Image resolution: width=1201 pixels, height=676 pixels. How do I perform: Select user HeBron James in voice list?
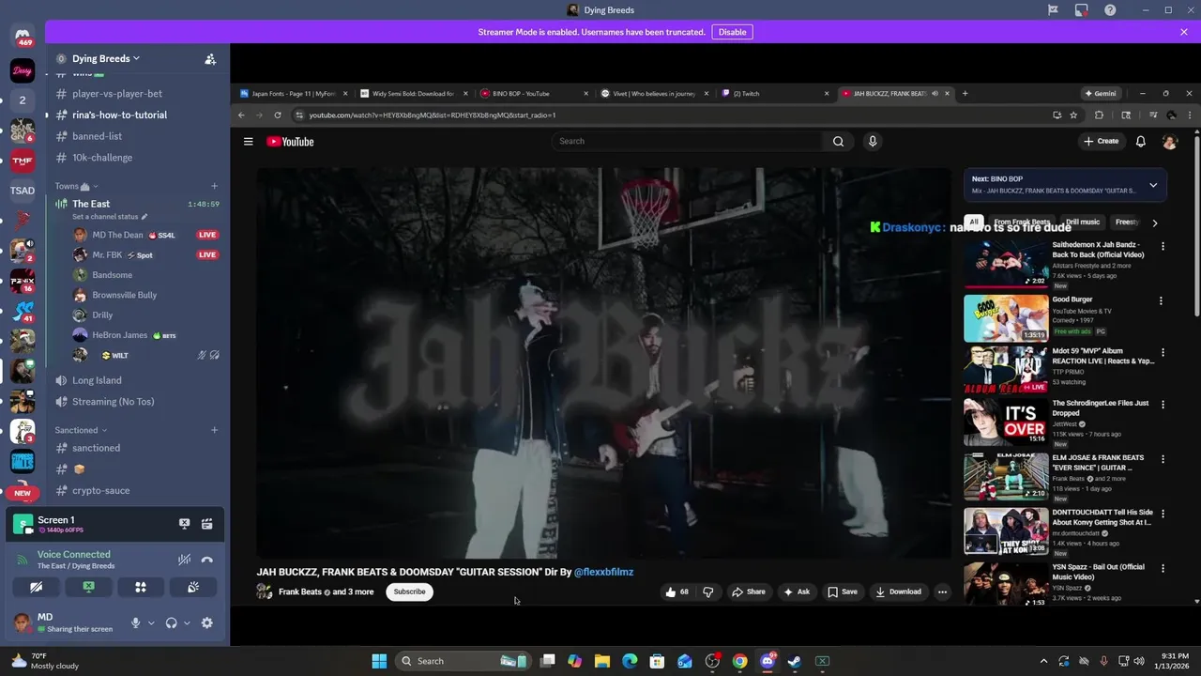(119, 335)
